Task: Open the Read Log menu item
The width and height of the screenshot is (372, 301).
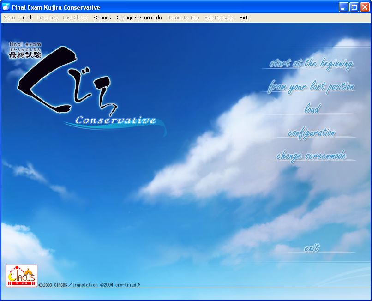Action: coord(47,18)
